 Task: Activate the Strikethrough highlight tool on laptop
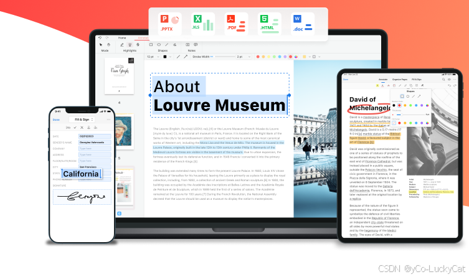tap(138, 45)
